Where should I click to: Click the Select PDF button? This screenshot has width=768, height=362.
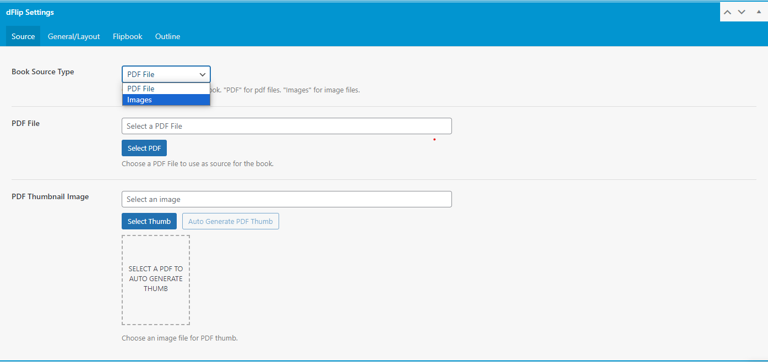pyautogui.click(x=144, y=148)
